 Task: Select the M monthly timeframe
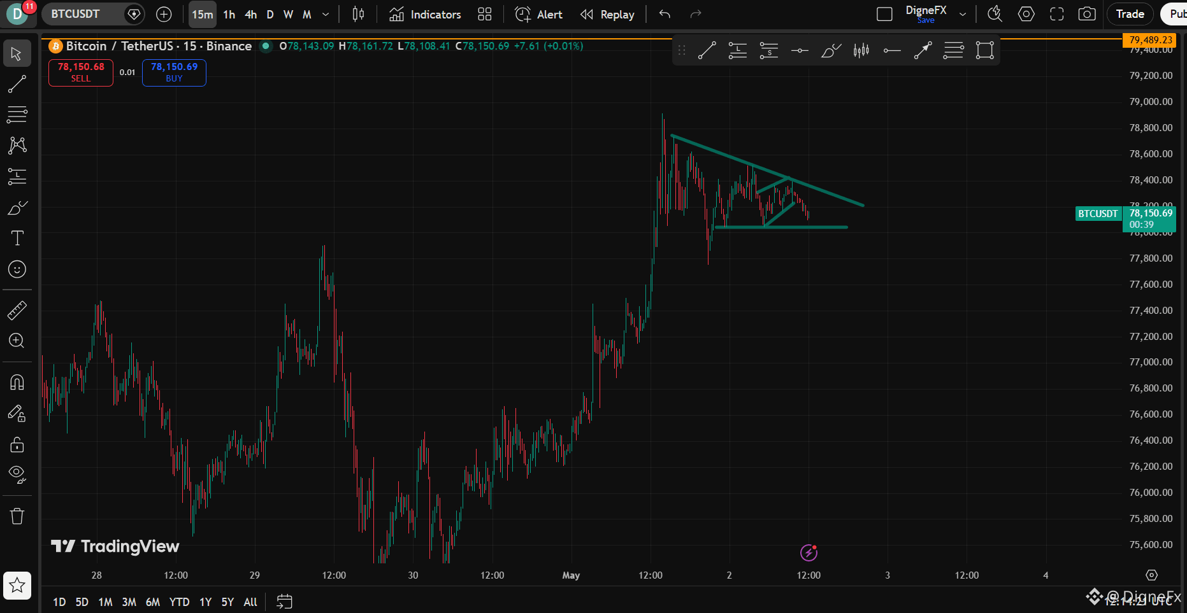307,14
